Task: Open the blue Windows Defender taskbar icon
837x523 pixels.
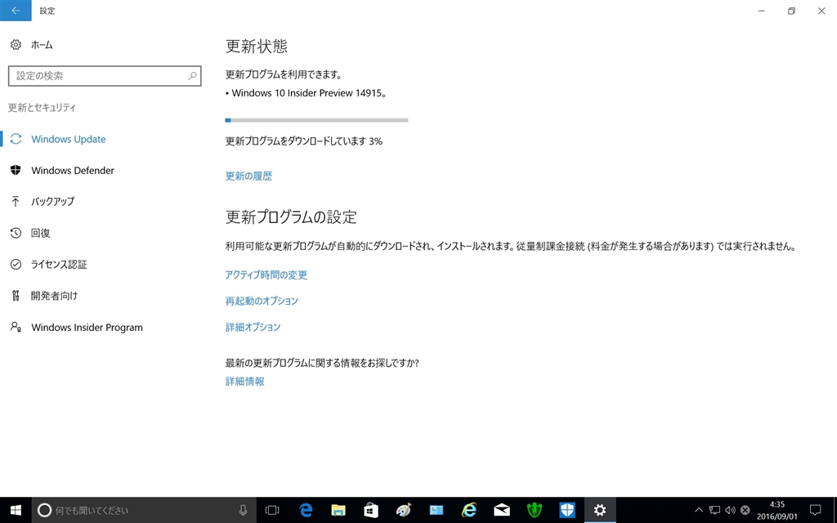Action: (567, 510)
